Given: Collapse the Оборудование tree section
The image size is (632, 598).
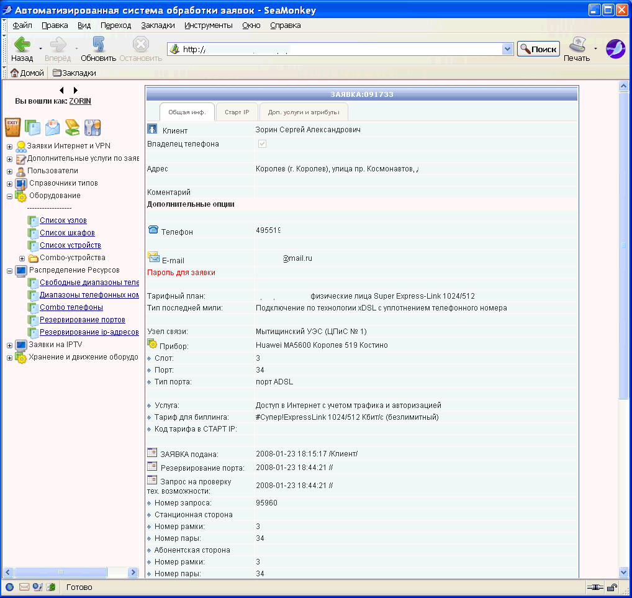Looking at the screenshot, I should [9, 195].
